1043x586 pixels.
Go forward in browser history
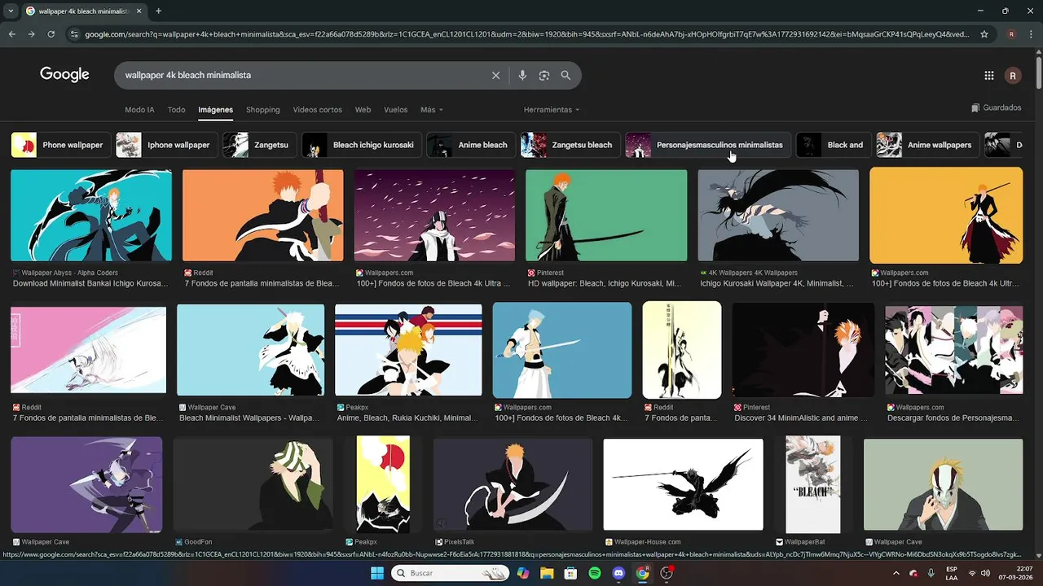pos(31,34)
